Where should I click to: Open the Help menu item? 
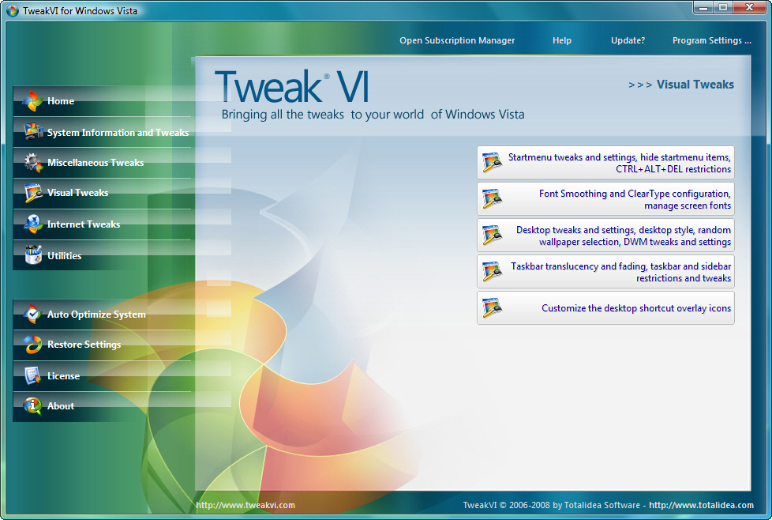(x=562, y=40)
